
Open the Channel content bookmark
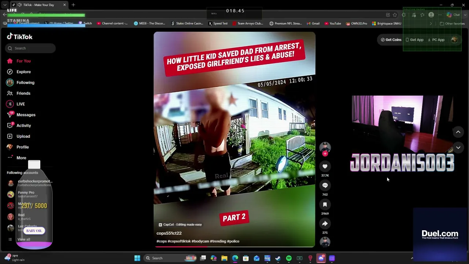112,23
